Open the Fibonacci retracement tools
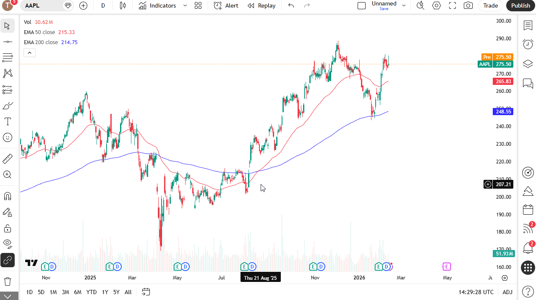Image resolution: width=536 pixels, height=300 pixels. [x=7, y=58]
